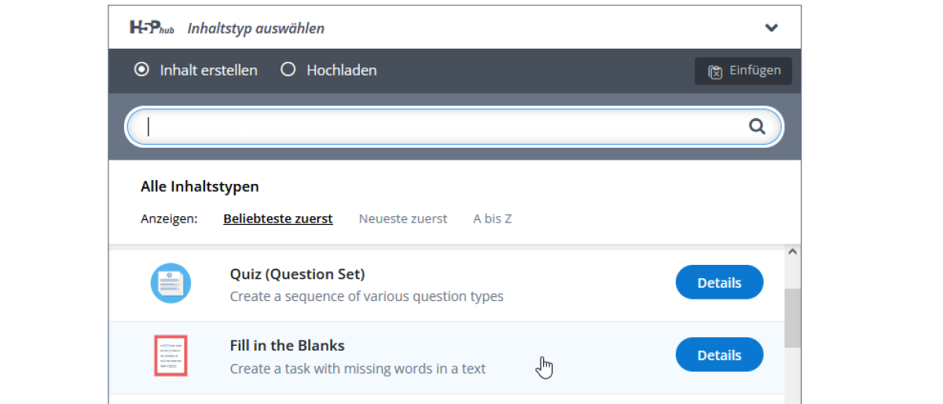The image size is (943, 404).
Task: Click the content list scrollbar thumb
Action: 792,318
